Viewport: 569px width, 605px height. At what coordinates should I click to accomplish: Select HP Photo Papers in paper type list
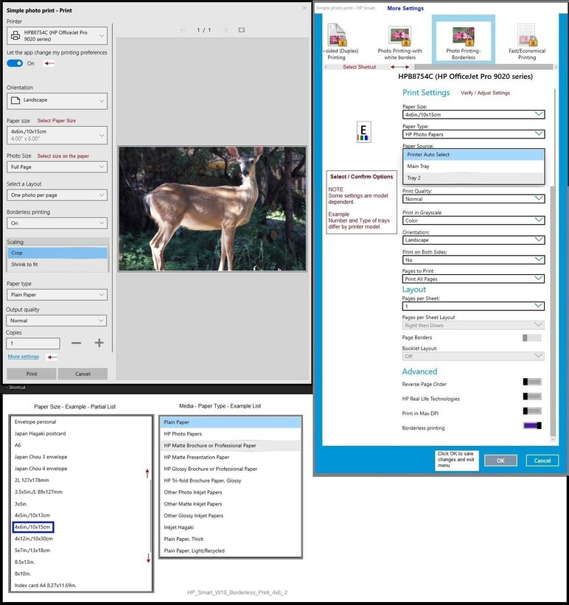[231, 434]
